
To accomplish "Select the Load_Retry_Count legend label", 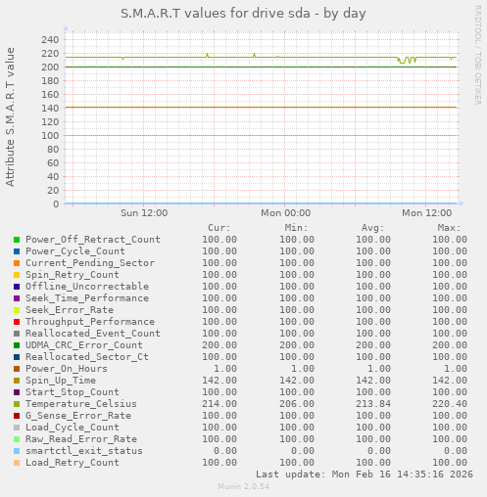I will pyautogui.click(x=73, y=463).
